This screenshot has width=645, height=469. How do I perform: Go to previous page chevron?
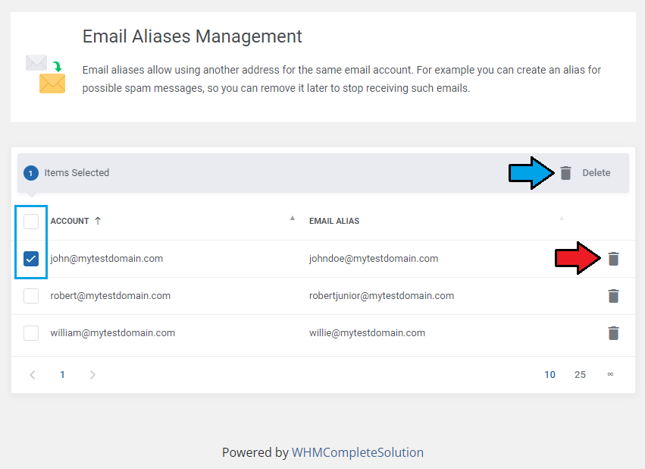tap(33, 375)
